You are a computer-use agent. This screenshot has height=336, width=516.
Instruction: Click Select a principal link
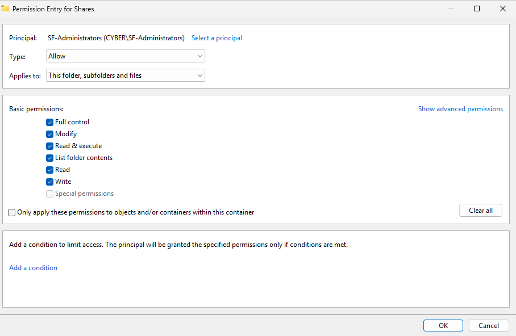pos(217,38)
